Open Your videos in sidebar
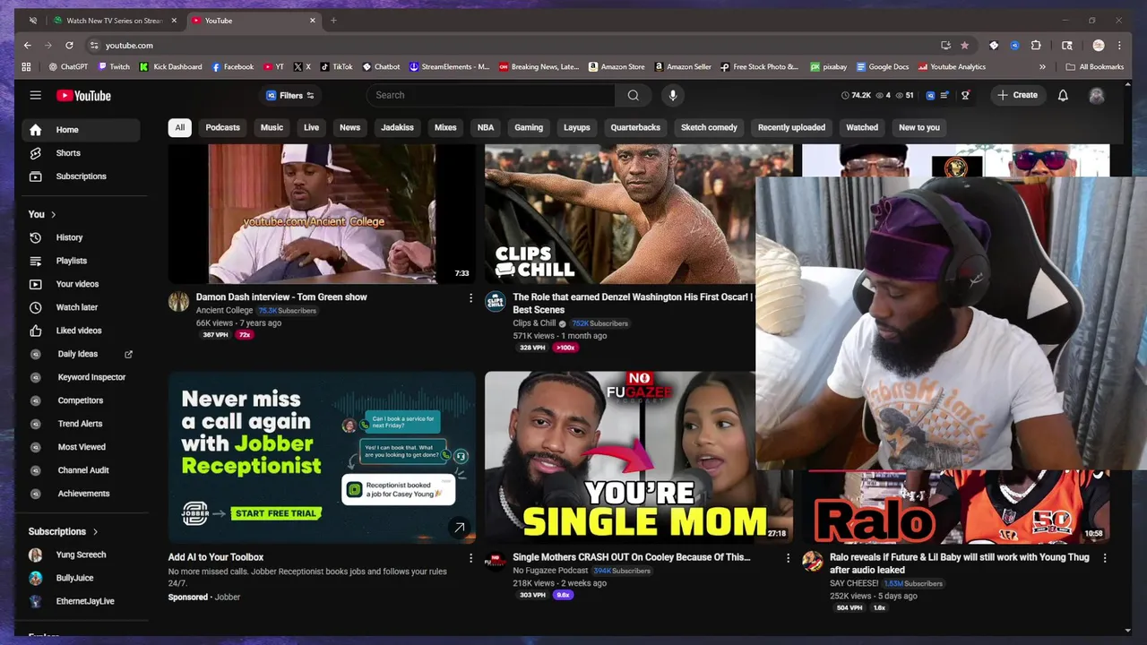The height and width of the screenshot is (645, 1147). [x=81, y=284]
